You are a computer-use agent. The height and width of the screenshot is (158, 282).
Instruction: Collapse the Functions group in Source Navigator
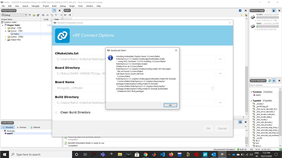coord(251,92)
